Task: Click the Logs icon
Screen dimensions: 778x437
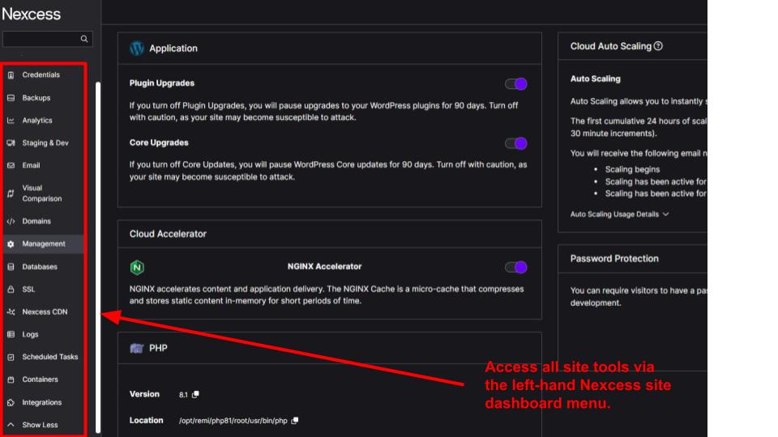Action: (11, 334)
